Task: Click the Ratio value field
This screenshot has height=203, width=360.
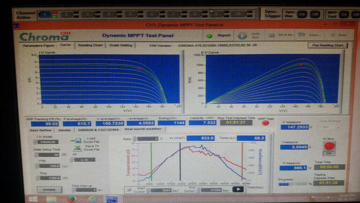Action: click(148, 139)
